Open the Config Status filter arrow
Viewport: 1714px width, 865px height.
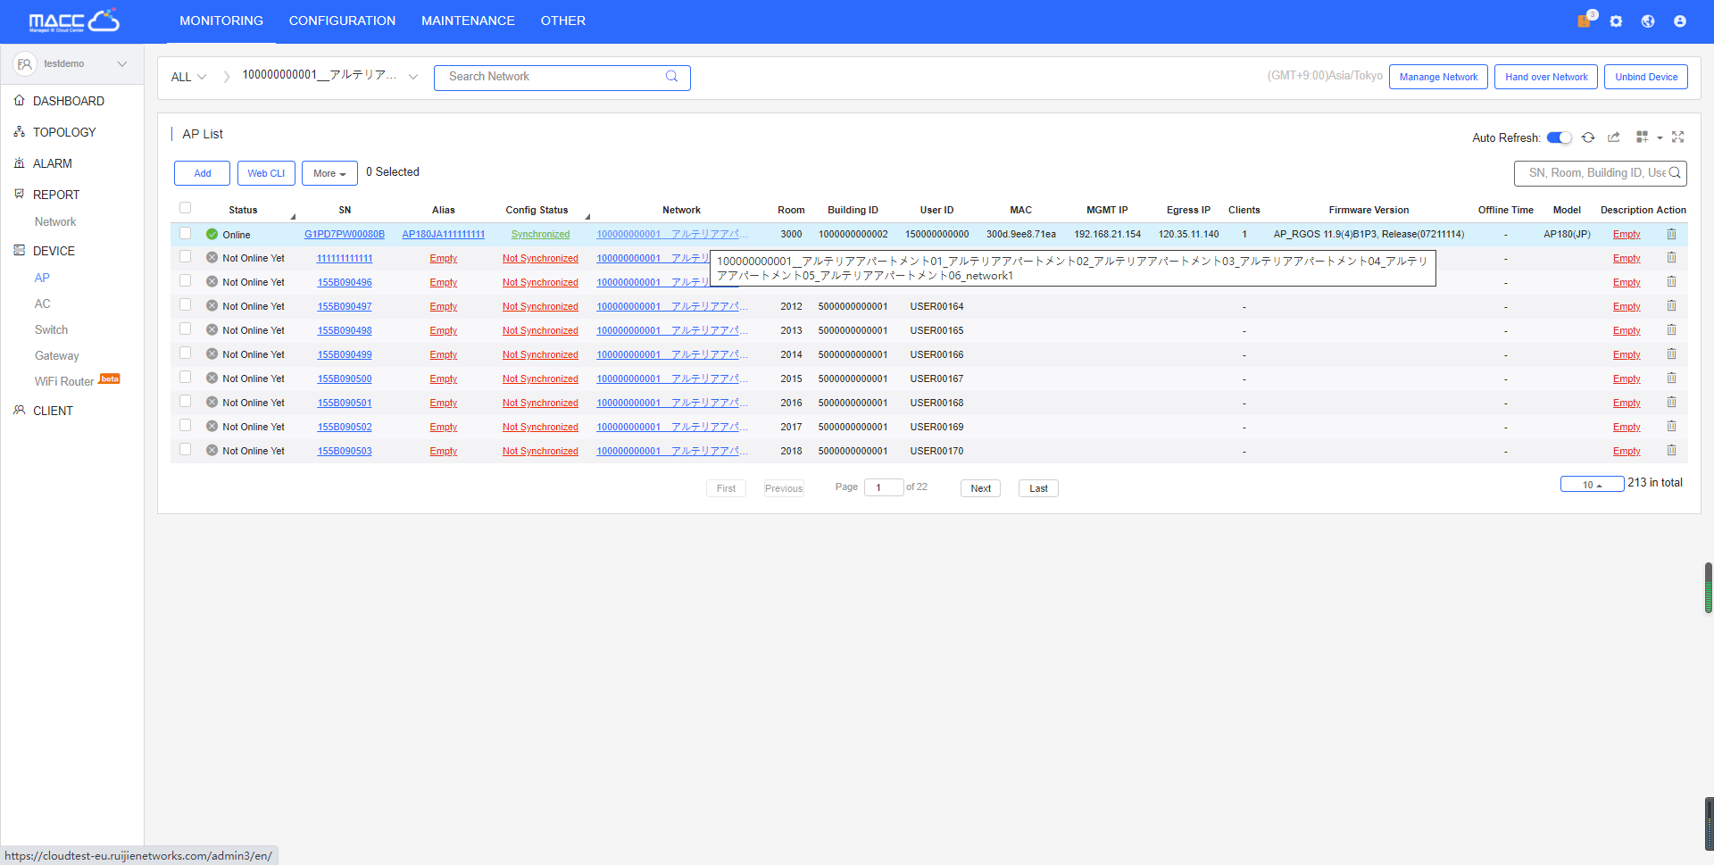(587, 217)
